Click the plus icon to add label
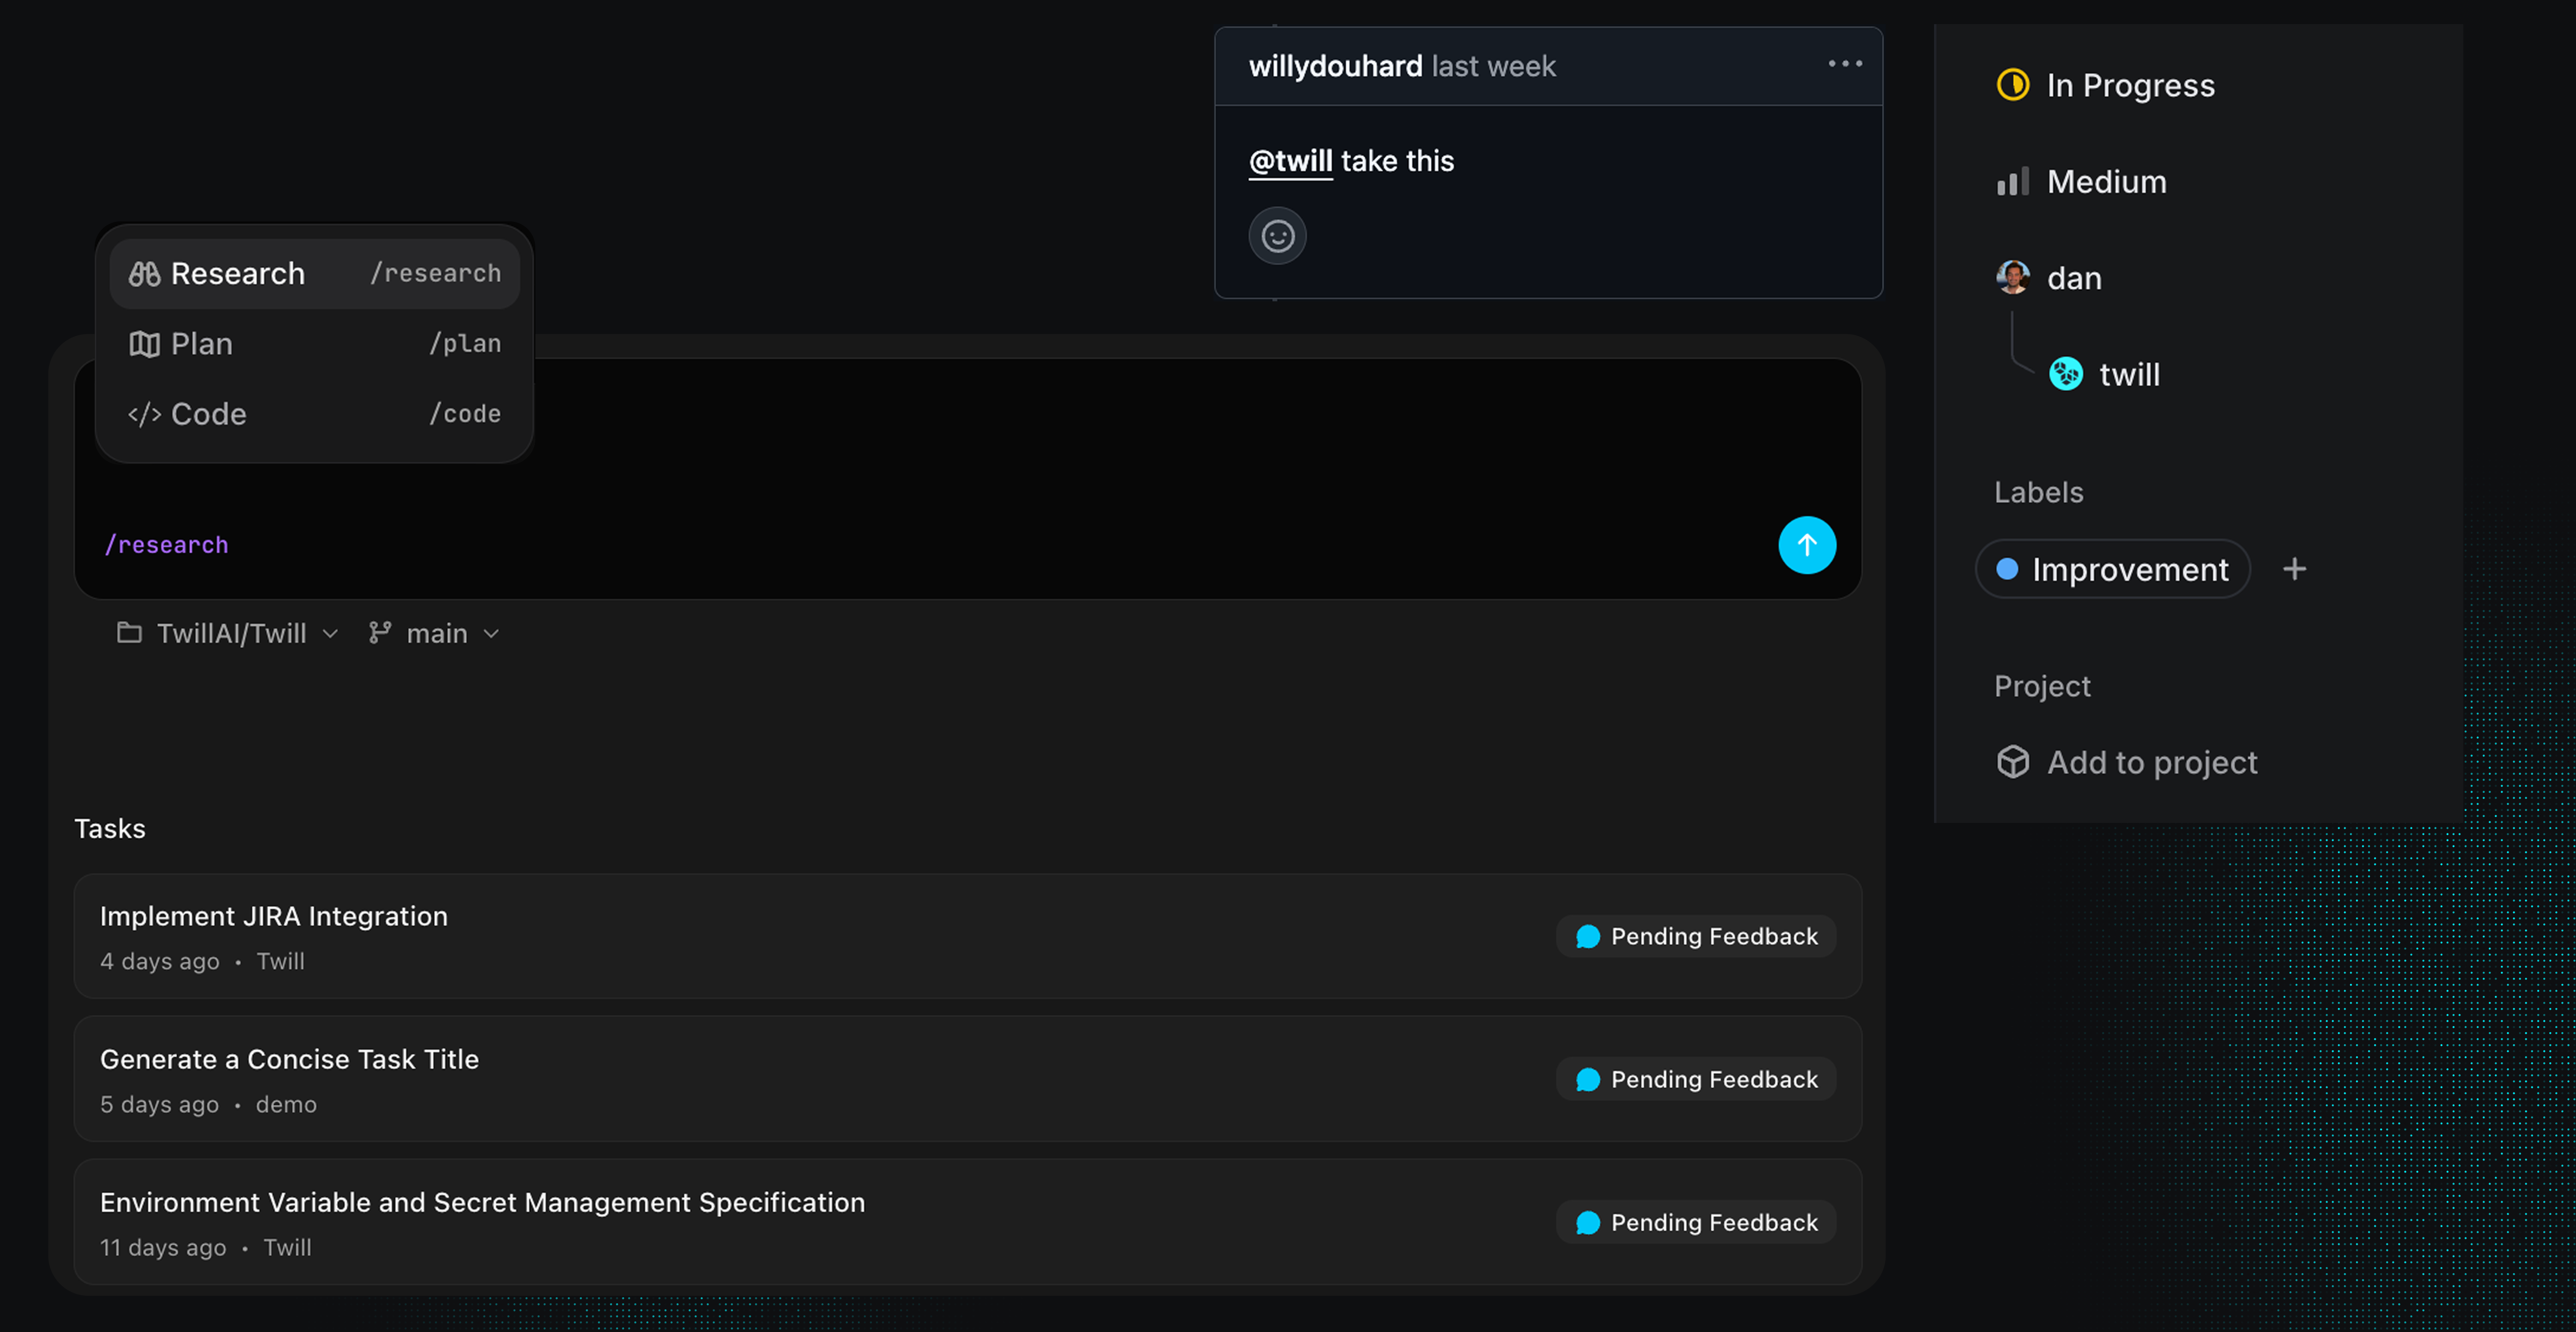Screen dimensions: 2576x1332 (2294, 569)
